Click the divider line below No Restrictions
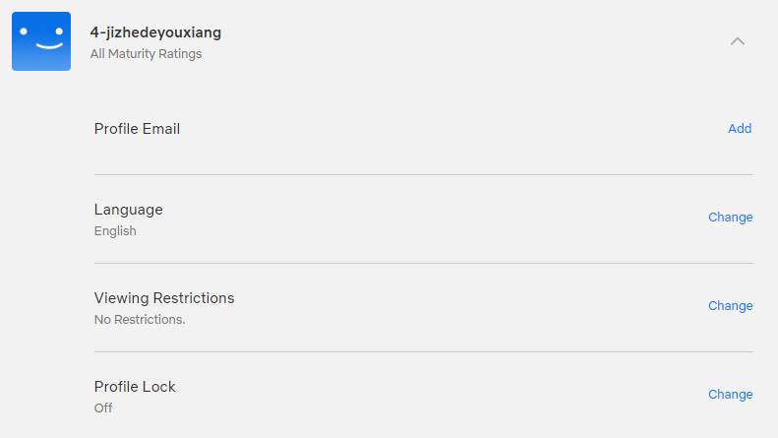The image size is (778, 438). tap(424, 351)
